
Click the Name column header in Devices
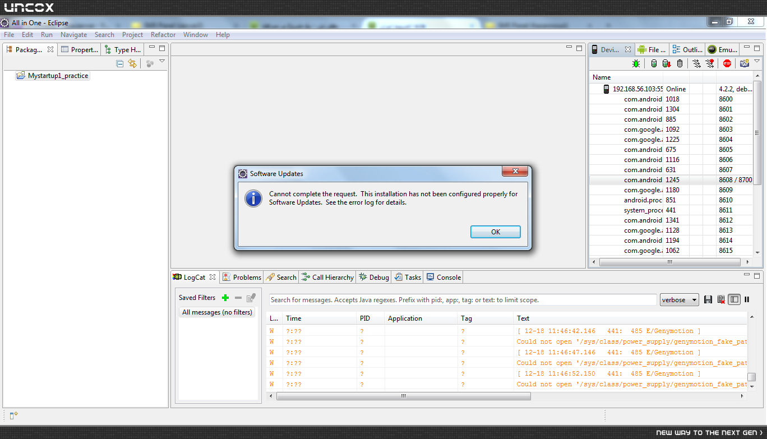coord(626,77)
